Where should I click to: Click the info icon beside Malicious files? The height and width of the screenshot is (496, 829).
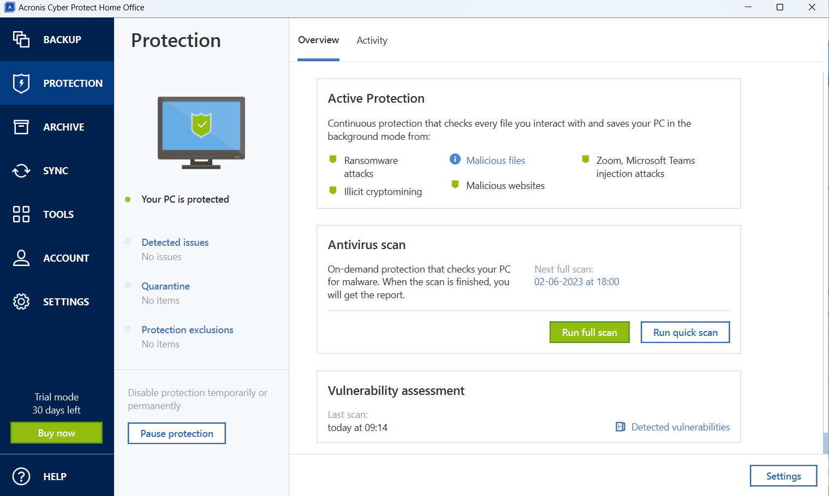point(455,159)
